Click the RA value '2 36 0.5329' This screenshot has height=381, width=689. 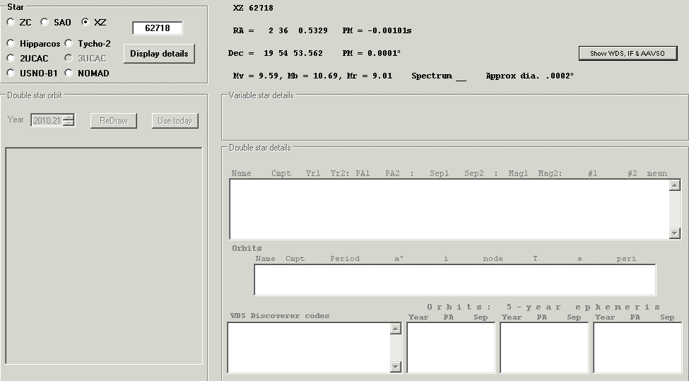(x=298, y=31)
